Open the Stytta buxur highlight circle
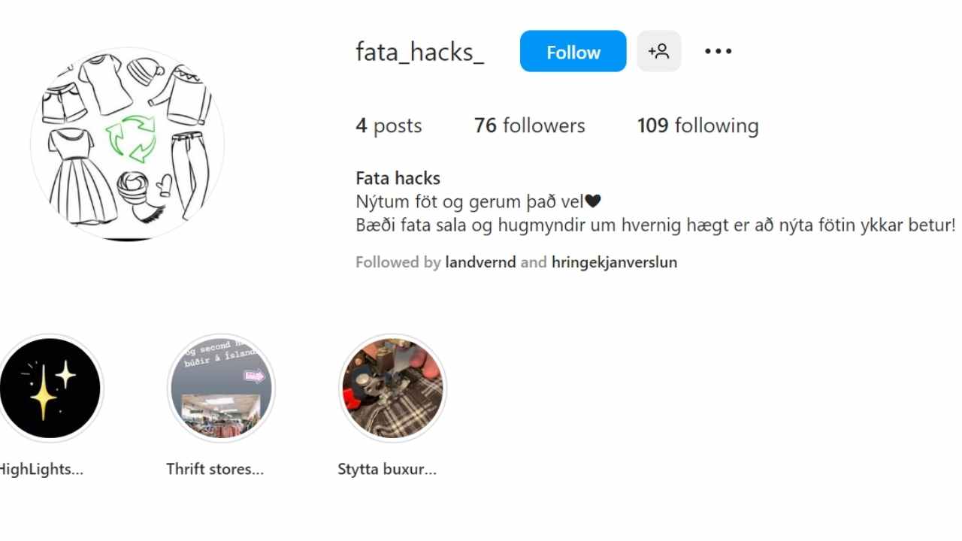The height and width of the screenshot is (541, 962). point(392,388)
